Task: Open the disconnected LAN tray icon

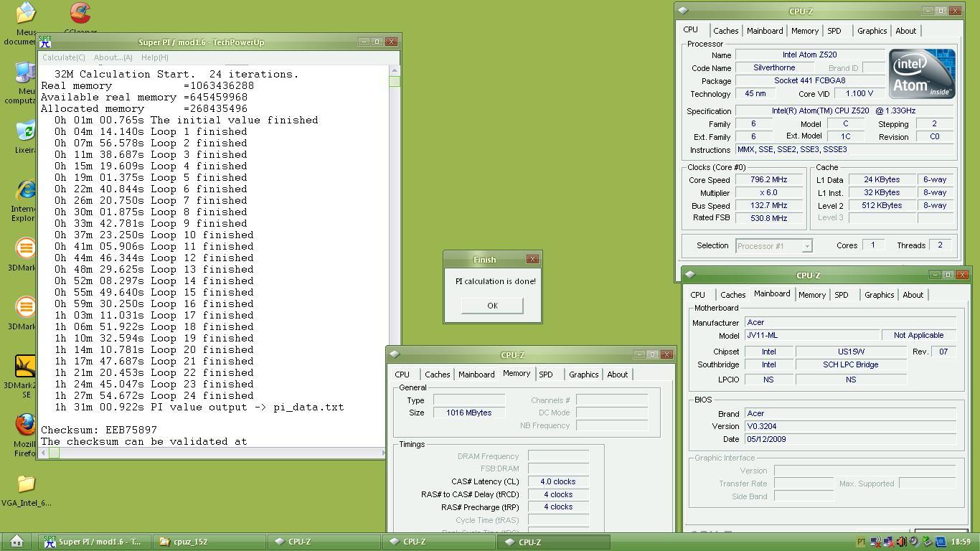Action: click(x=888, y=542)
